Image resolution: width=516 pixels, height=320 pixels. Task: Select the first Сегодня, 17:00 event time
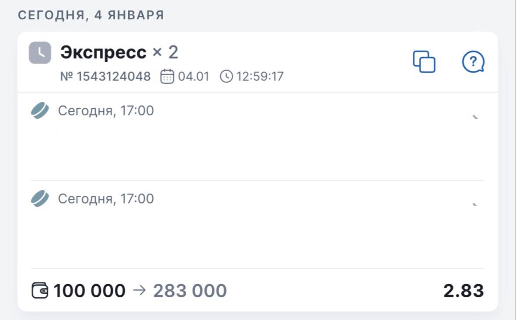[106, 111]
